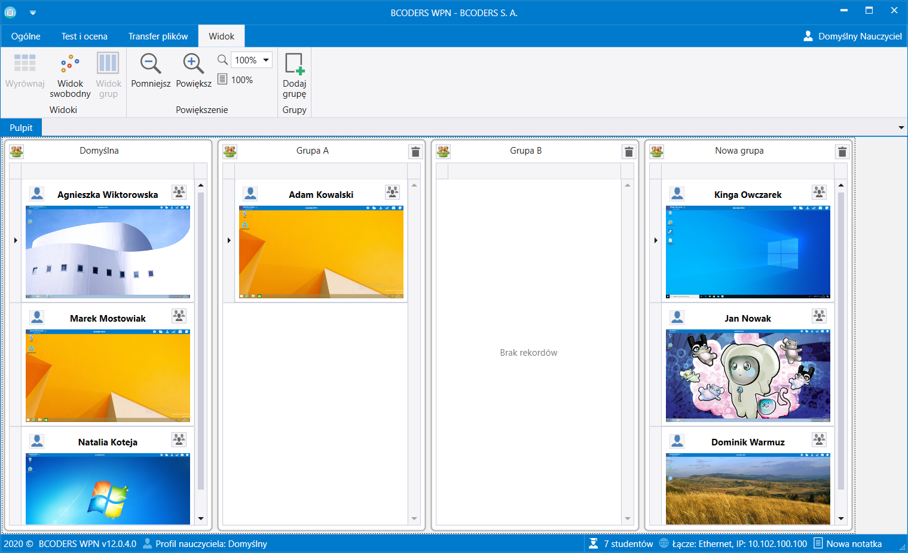
Task: Open tab list dropdown arrow right of Pulpit
Action: [901, 127]
